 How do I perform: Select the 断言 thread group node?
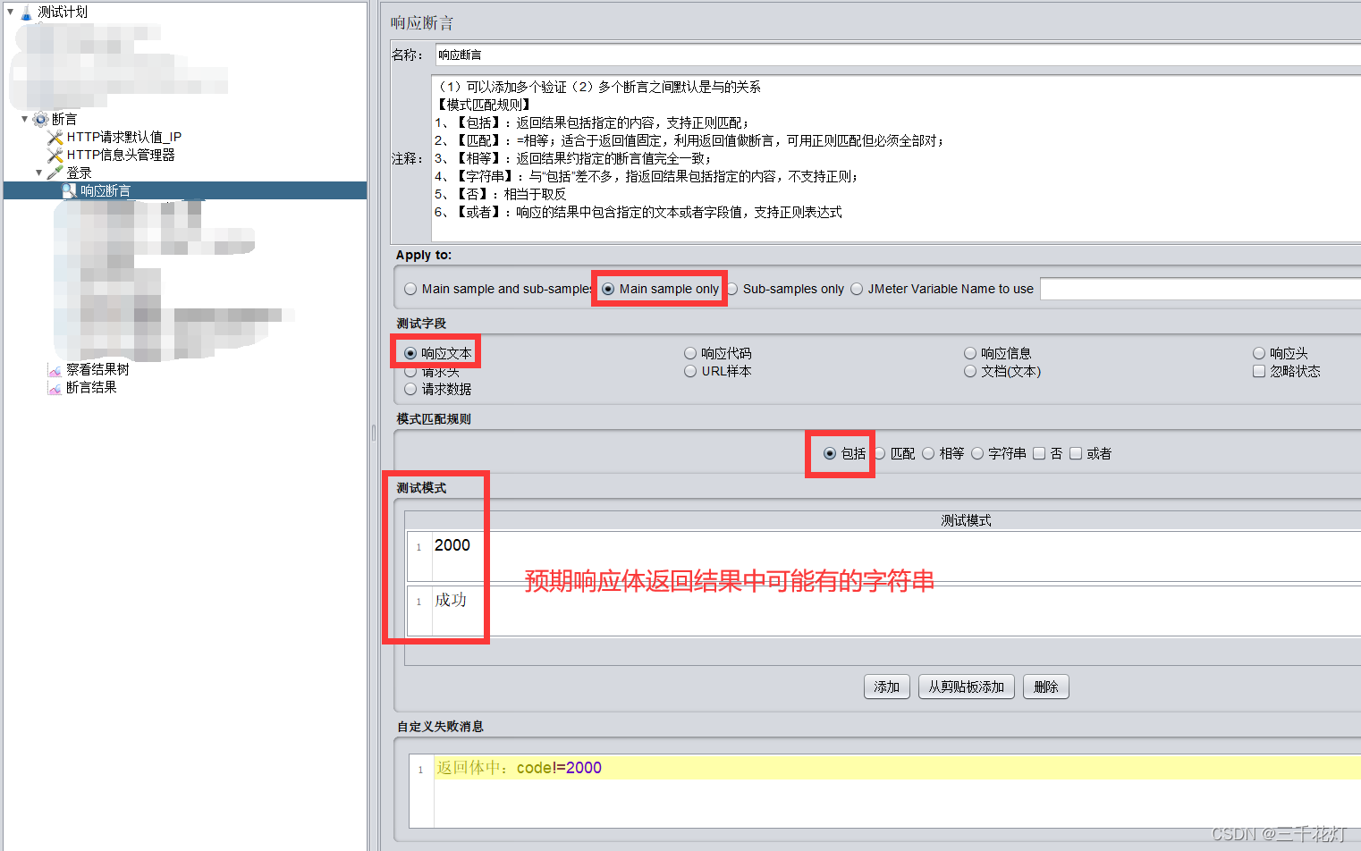coord(65,119)
